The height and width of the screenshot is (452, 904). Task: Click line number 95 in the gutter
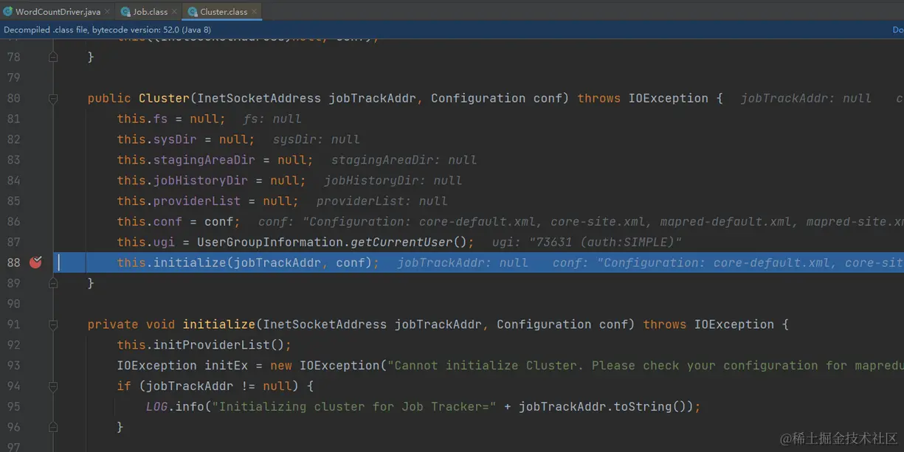pyautogui.click(x=13, y=406)
